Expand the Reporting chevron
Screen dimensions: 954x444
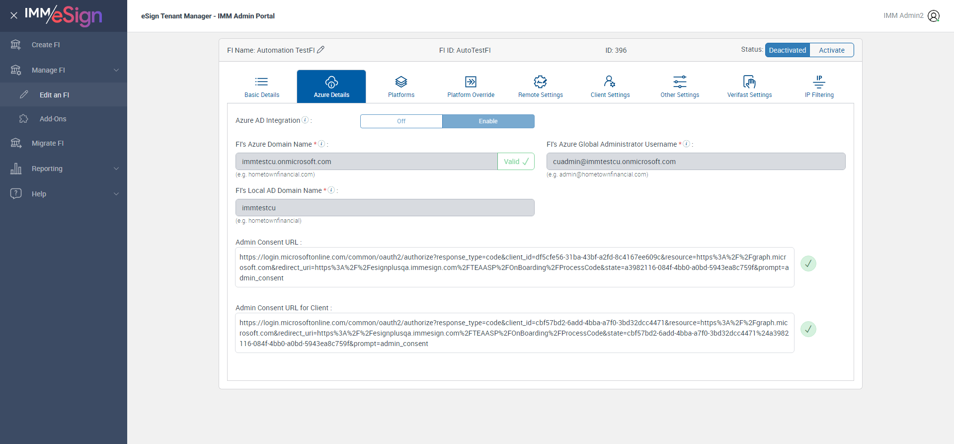(116, 169)
